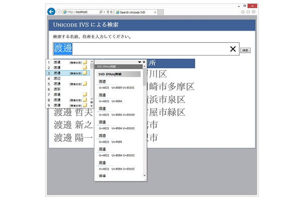Select conversion candidate number 7
The width and height of the screenshot is (306, 201).
(x=68, y=94)
